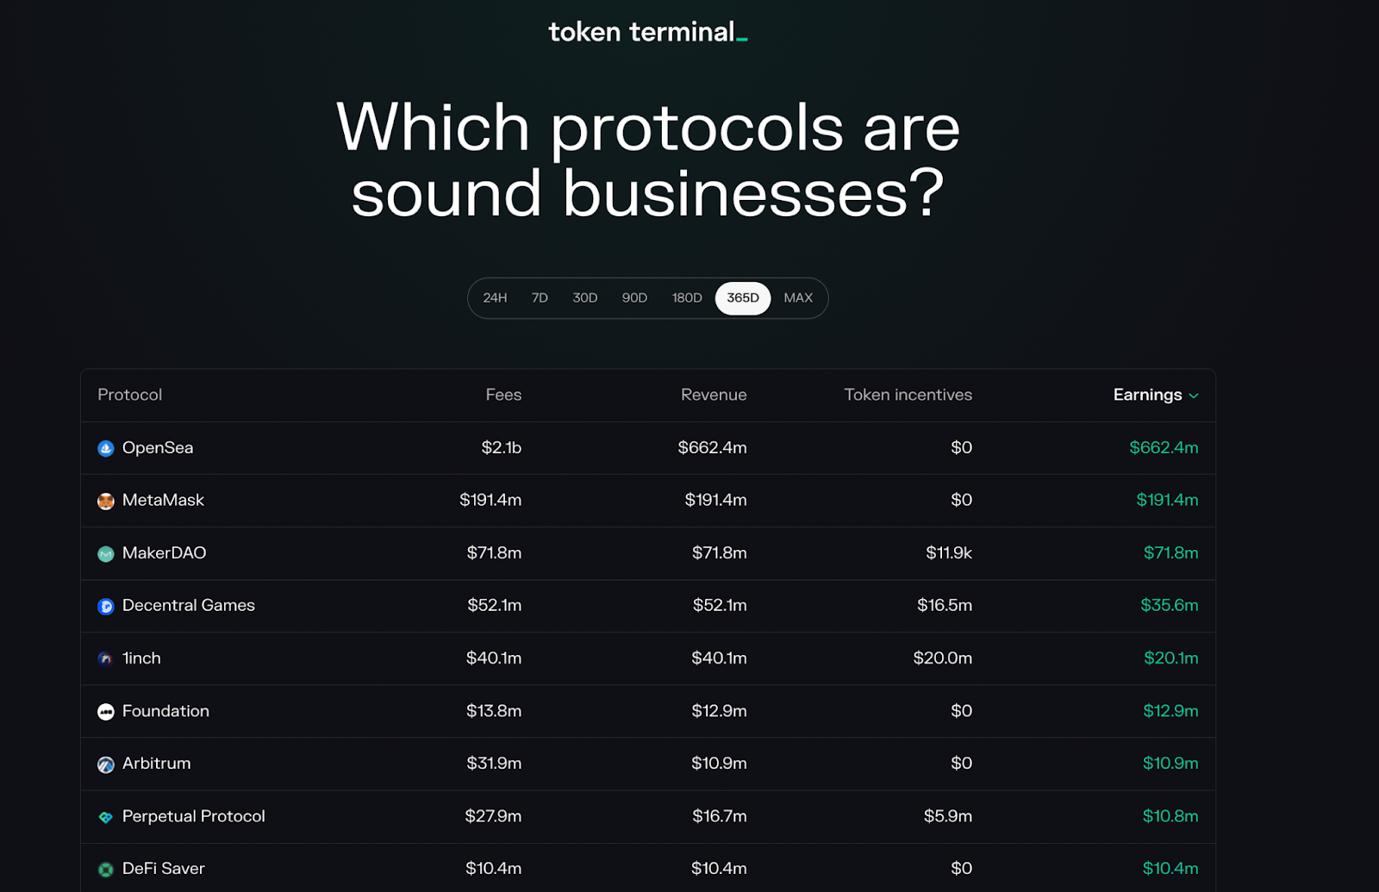This screenshot has height=892, width=1379.
Task: Click the Foundation logo icon
Action: [106, 712]
